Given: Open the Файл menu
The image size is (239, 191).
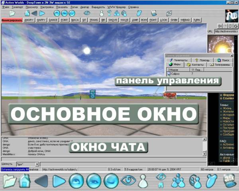Looking at the screenshot, I should click(6, 7).
